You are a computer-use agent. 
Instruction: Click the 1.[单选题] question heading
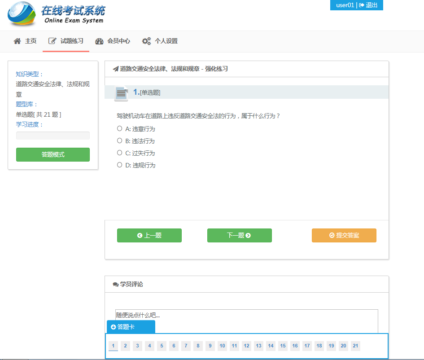tap(147, 92)
